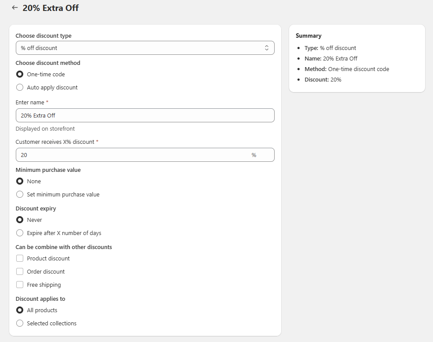Viewport: 433px width, 342px height.
Task: Select One-time code radio button
Action: tap(20, 75)
